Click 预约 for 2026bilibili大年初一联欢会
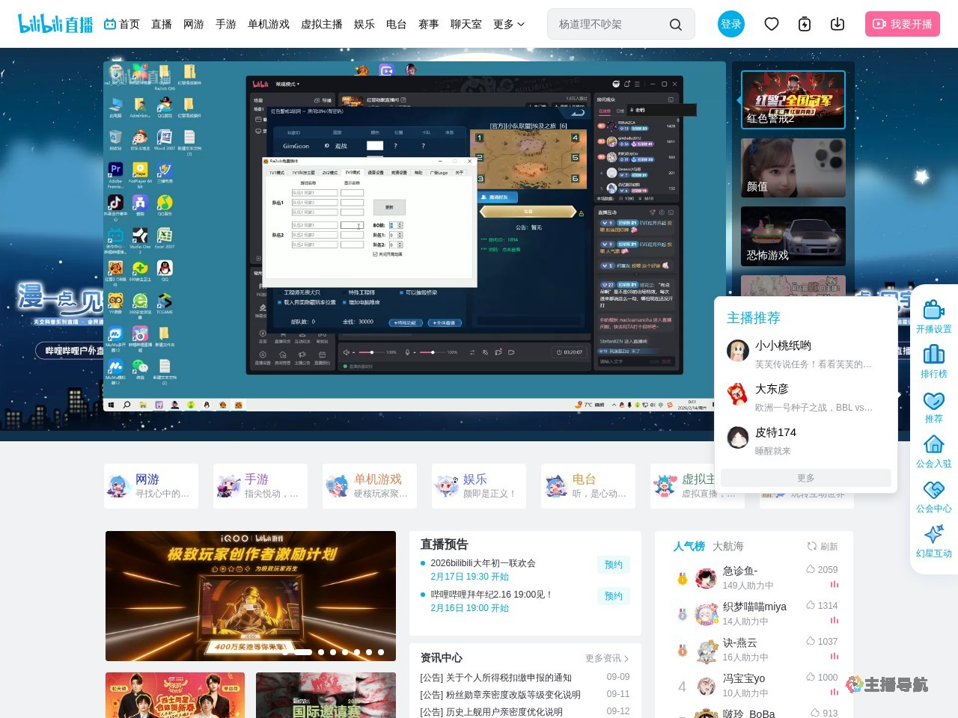958x718 pixels. coord(614,565)
